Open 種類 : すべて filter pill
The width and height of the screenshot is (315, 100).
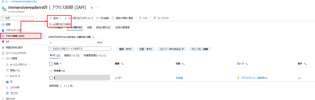[x=125, y=49]
